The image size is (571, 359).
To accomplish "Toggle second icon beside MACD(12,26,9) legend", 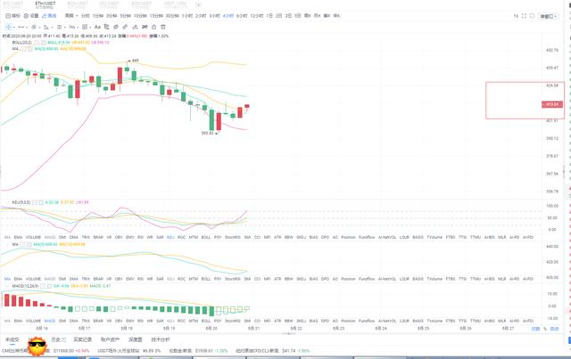I will coord(49,286).
